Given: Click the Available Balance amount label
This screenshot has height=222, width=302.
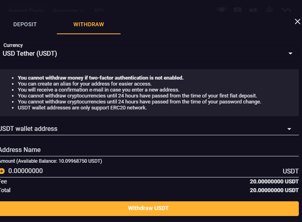Looking at the screenshot, I should [x=51, y=161].
